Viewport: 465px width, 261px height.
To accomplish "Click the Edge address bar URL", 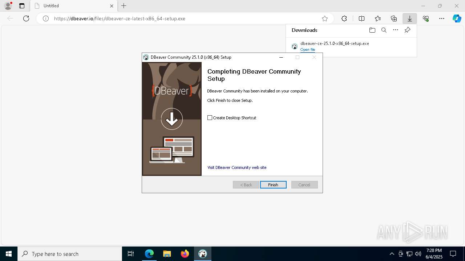I will pos(120,18).
